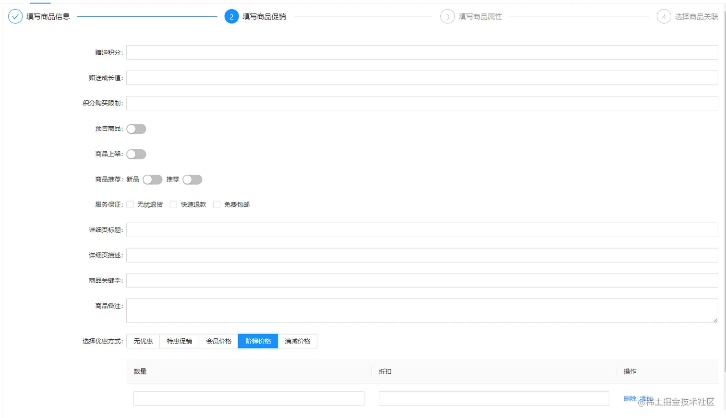The image size is (726, 418).
Task: Focus the 详细页标题 input field
Action: pos(422,230)
